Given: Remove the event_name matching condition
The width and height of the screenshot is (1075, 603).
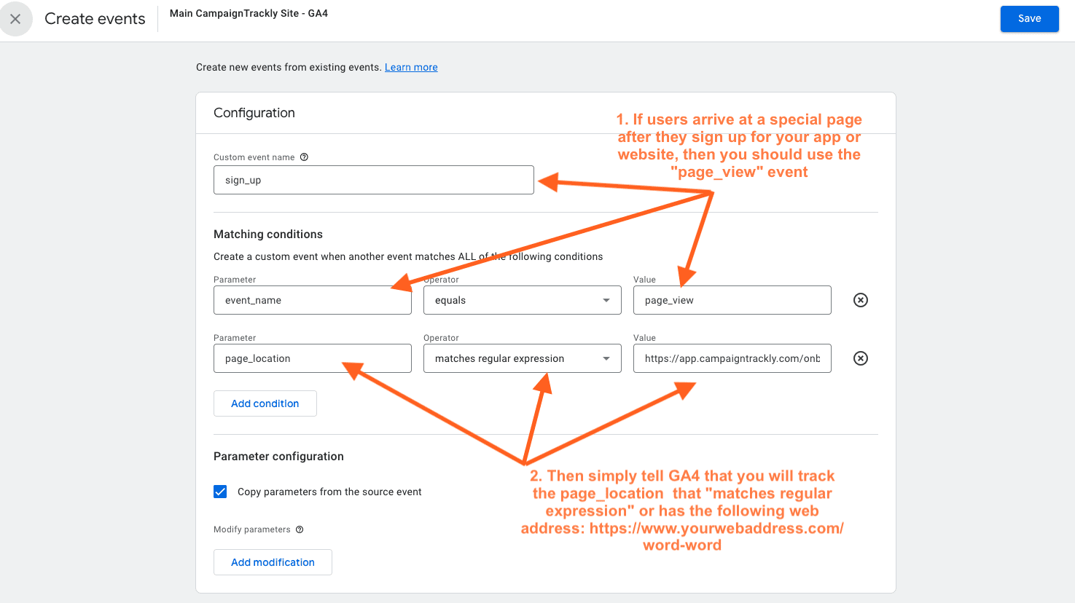Looking at the screenshot, I should (860, 299).
